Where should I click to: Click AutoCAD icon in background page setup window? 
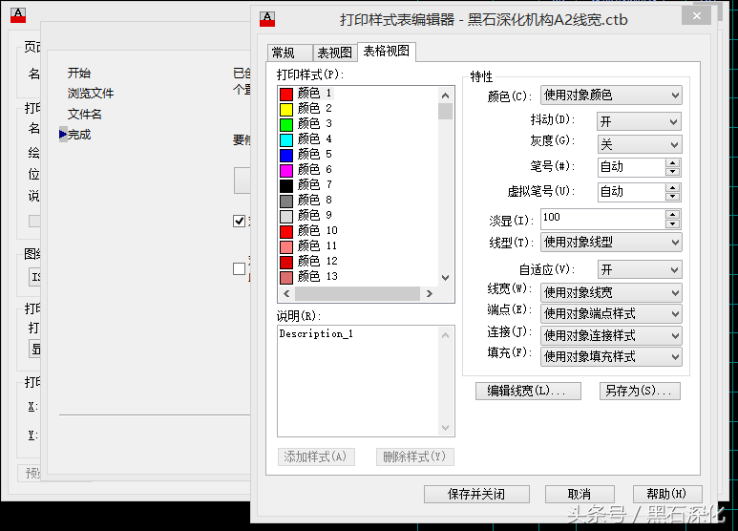coord(18,15)
